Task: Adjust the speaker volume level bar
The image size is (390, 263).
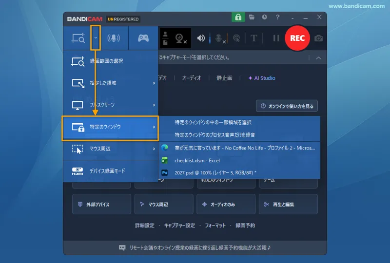Action: 210,38
